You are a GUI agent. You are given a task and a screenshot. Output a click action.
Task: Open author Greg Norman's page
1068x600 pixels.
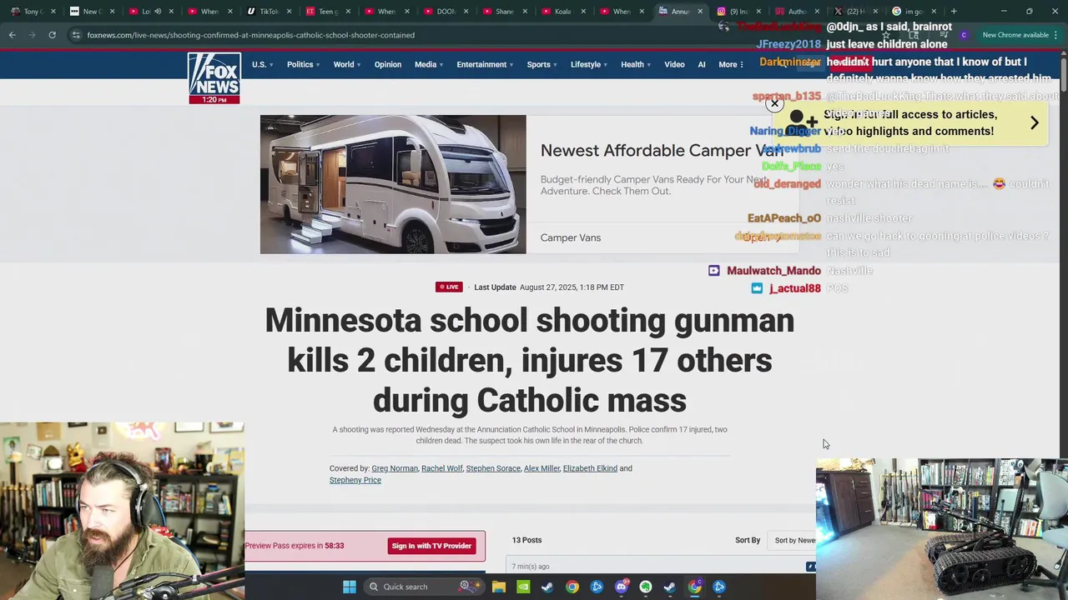pos(395,468)
